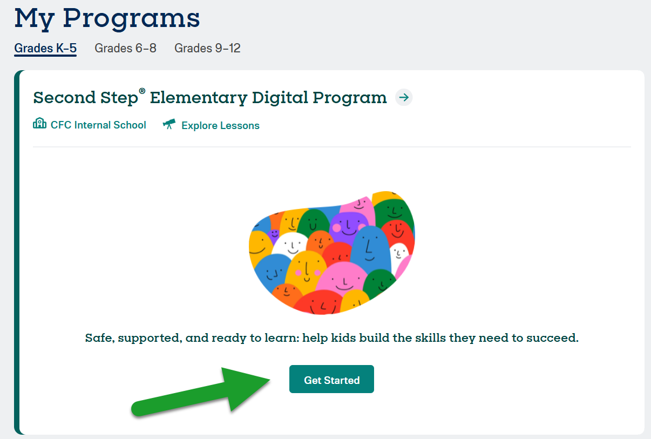The height and width of the screenshot is (439, 651).
Task: Click the My Programs heading
Action: pyautogui.click(x=107, y=18)
